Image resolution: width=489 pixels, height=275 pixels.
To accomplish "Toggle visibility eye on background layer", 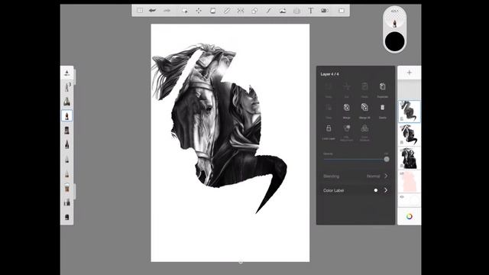I will click(402, 197).
